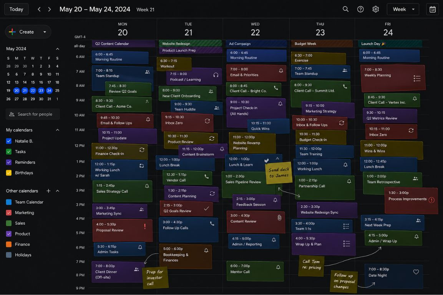Click the calendar icon in top right

coord(432,9)
